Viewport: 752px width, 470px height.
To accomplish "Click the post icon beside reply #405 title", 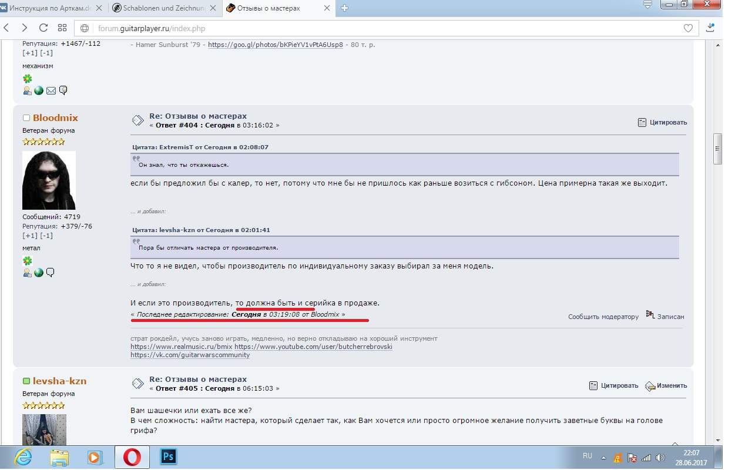I will click(x=137, y=384).
